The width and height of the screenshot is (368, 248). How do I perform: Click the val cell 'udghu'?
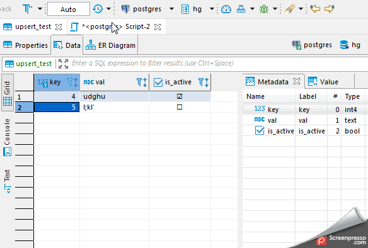[x=115, y=96]
